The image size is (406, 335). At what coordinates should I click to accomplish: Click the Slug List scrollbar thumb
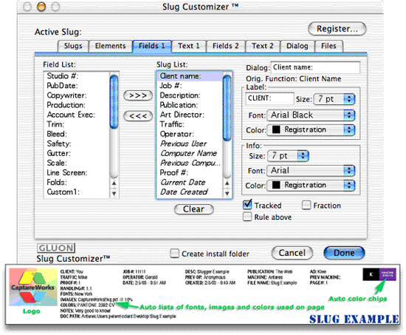[227, 108]
